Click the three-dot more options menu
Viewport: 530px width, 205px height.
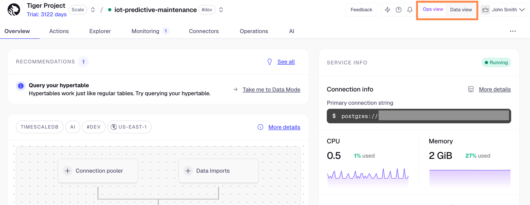coord(513,31)
